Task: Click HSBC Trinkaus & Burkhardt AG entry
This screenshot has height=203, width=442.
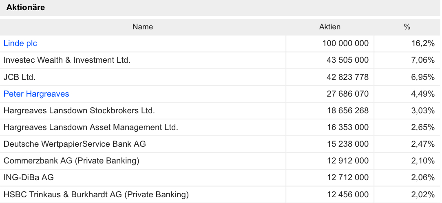Action: click(96, 194)
